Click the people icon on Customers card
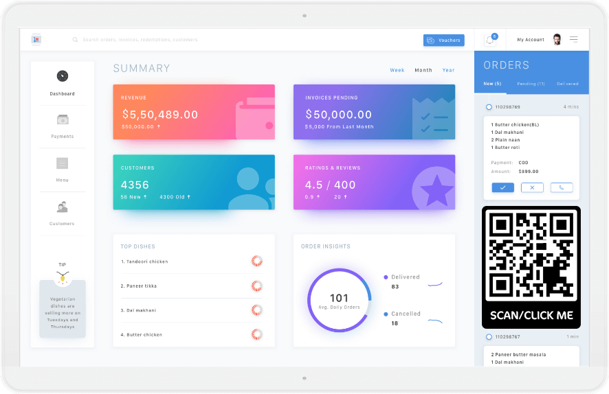Viewport: 609px width, 394px height. (x=252, y=189)
